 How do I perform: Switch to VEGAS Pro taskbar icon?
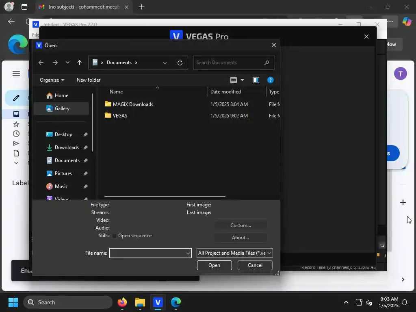158,302
